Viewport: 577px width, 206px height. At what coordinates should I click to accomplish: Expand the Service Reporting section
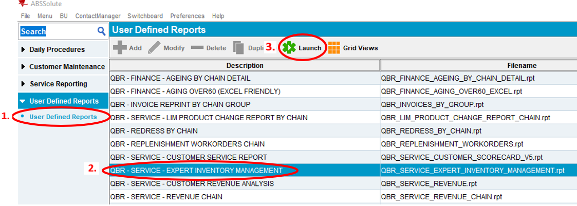pos(63,84)
